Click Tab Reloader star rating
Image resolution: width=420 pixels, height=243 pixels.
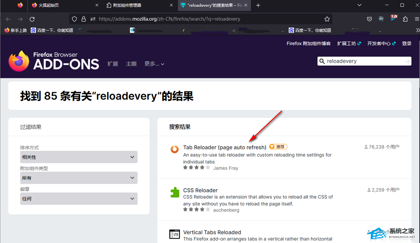click(197, 168)
